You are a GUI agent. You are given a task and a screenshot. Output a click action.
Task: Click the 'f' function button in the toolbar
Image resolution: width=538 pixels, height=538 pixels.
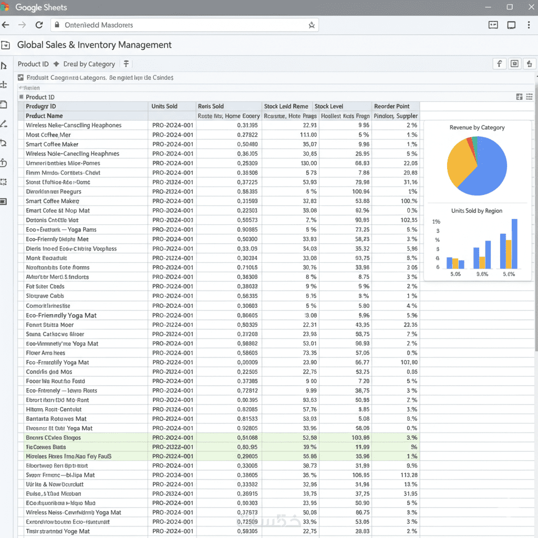(x=499, y=64)
